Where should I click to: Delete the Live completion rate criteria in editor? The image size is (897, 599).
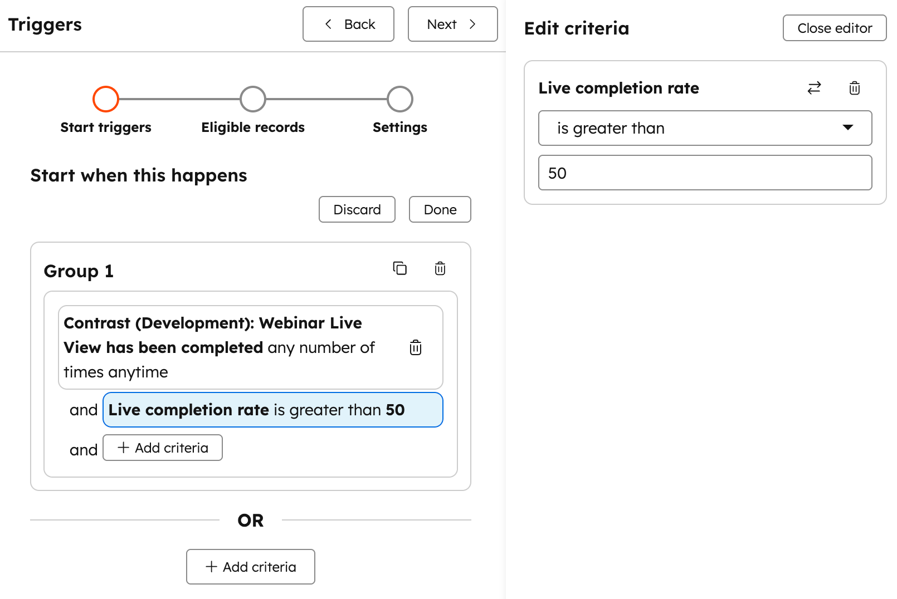pos(854,88)
